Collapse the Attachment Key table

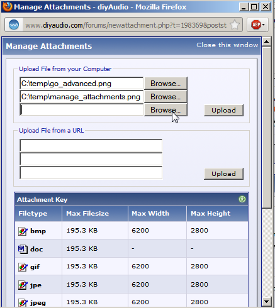(x=242, y=199)
